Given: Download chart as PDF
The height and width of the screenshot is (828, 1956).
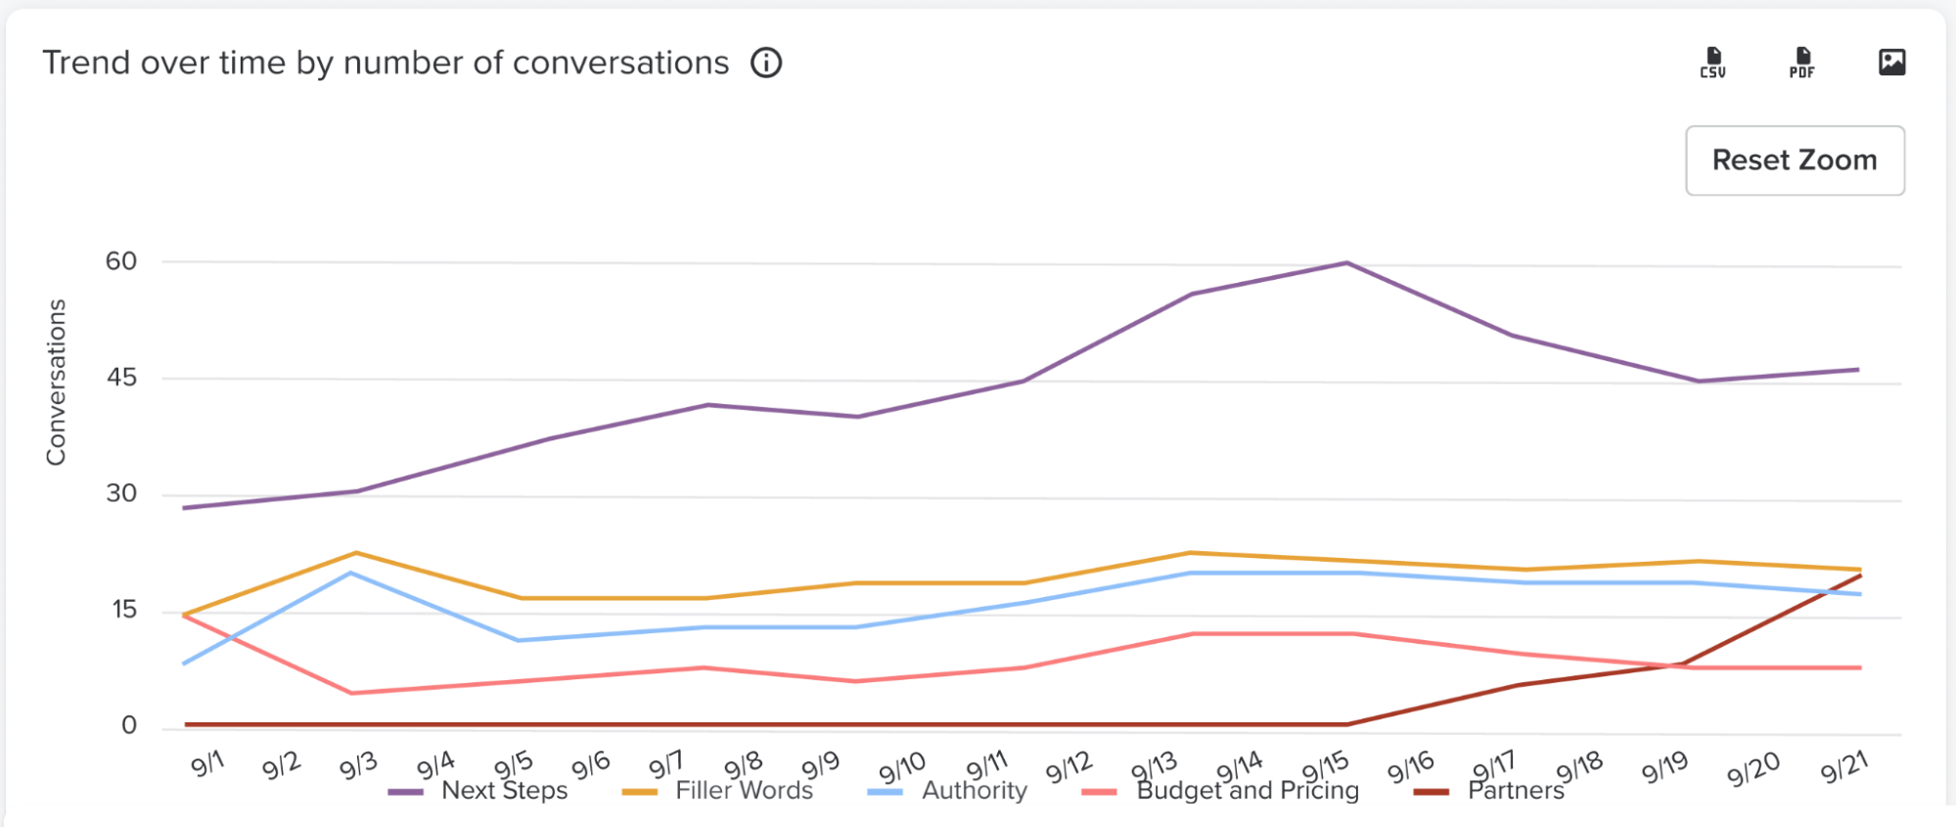Looking at the screenshot, I should coord(1801,63).
